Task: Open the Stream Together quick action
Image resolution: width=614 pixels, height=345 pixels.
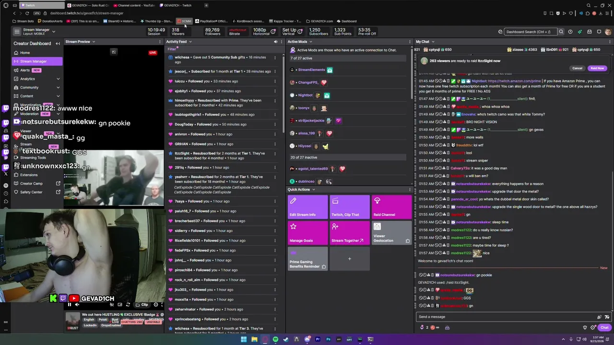Action: click(x=350, y=233)
